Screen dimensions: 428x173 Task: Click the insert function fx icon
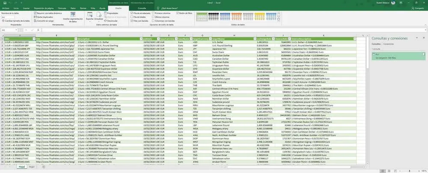pos(38,30)
